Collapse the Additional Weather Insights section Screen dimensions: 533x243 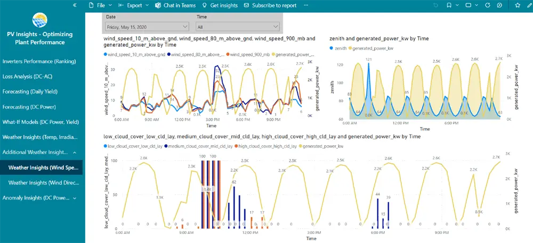[75, 153]
